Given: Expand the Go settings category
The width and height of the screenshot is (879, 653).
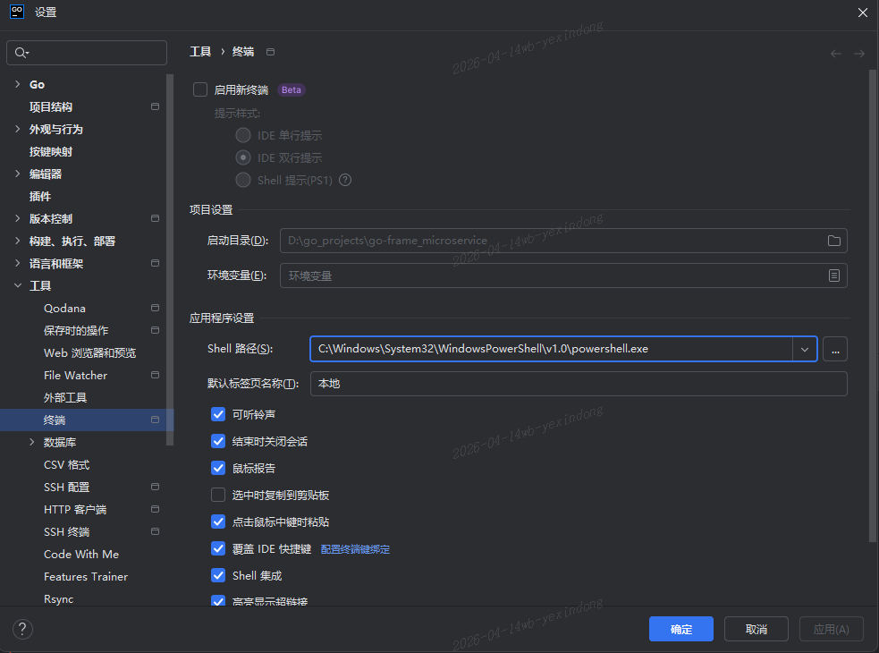Looking at the screenshot, I should (x=17, y=84).
